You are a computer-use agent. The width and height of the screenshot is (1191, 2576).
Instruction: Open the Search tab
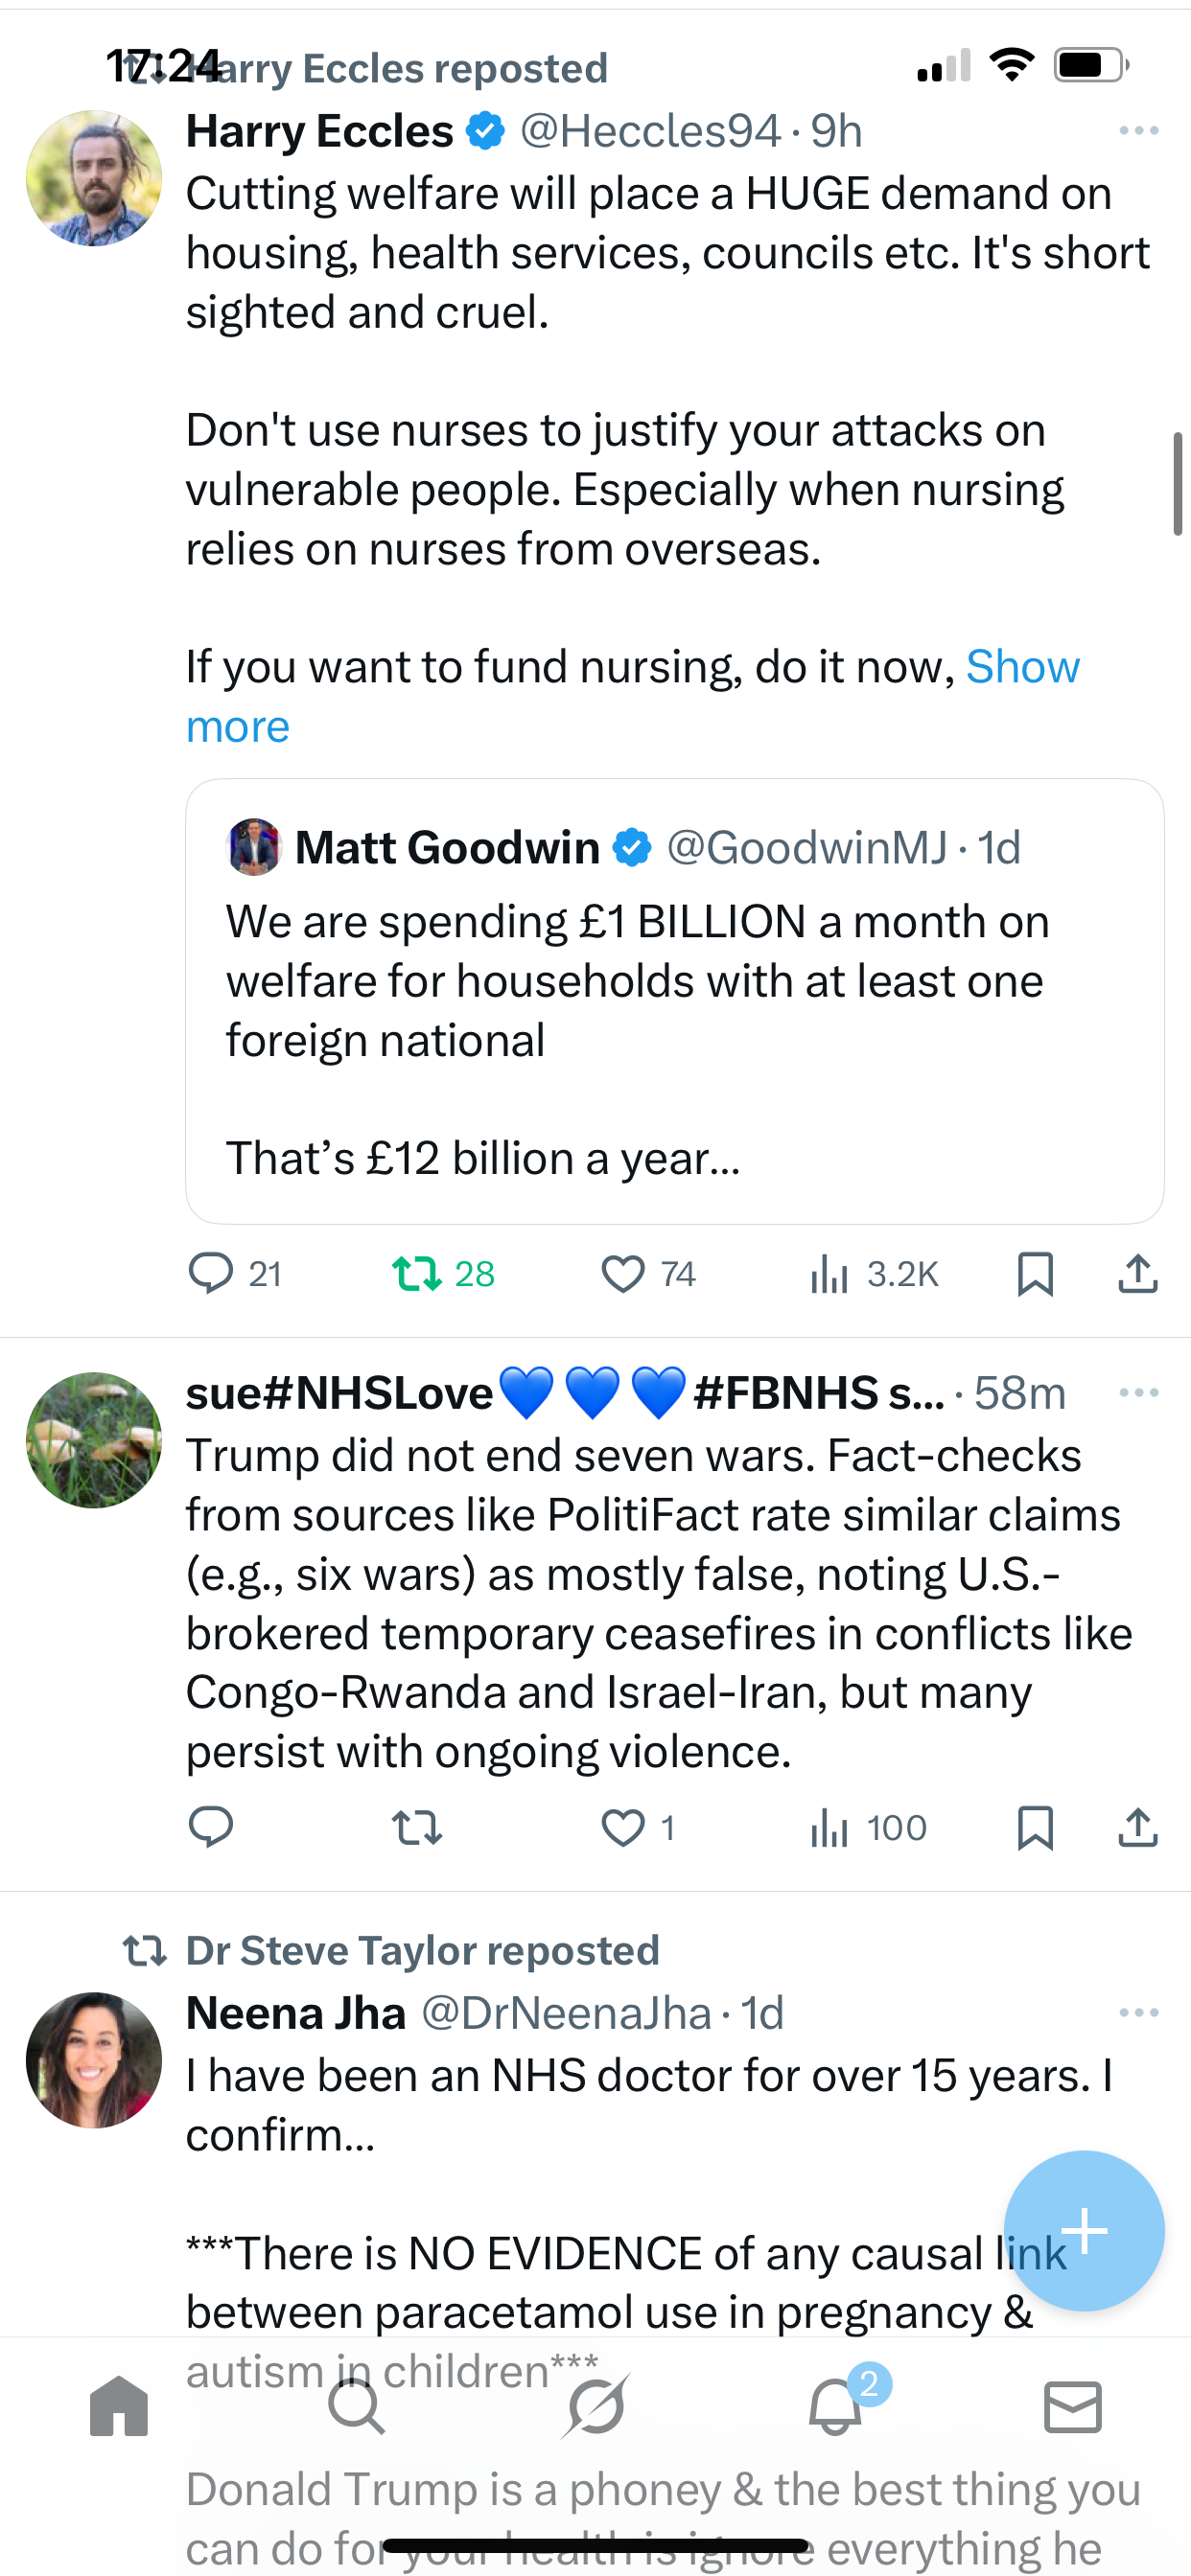(357, 2407)
